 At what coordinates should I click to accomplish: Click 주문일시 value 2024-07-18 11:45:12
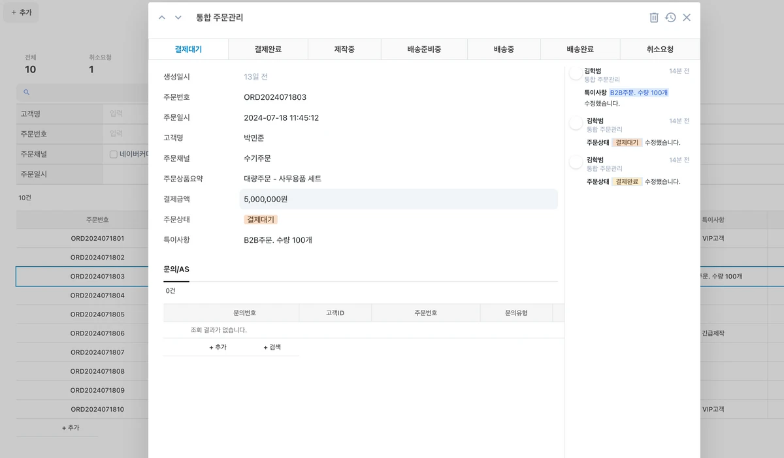click(281, 117)
